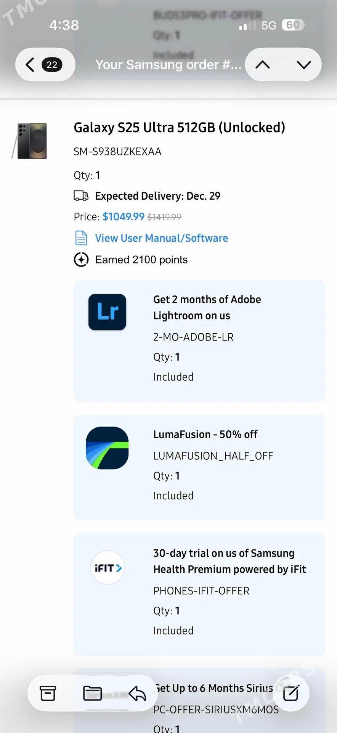
Task: Tap the Adobe Lightroom app icon
Action: pyautogui.click(x=107, y=312)
